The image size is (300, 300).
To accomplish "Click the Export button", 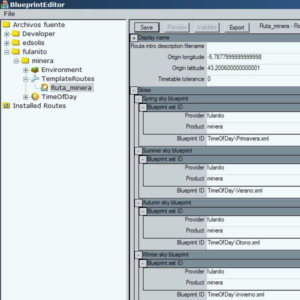I will coord(236,27).
